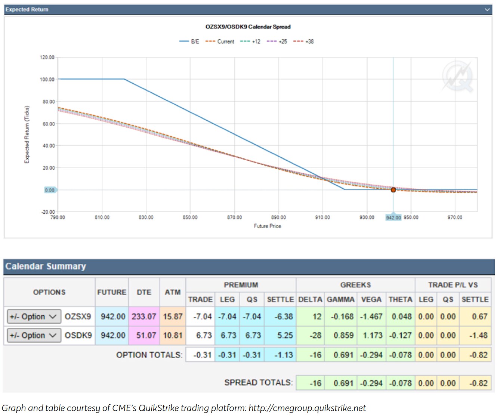Click the Expected Return panel title
The image size is (500, 417).
(x=27, y=9)
